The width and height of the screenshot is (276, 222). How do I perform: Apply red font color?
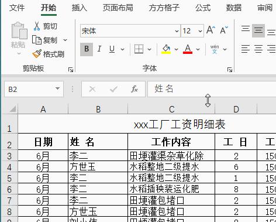click(188, 49)
